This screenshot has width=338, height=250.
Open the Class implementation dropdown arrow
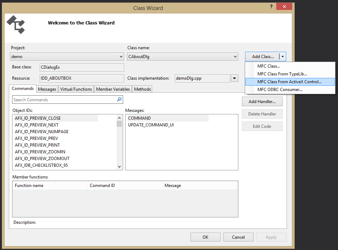pos(234,78)
